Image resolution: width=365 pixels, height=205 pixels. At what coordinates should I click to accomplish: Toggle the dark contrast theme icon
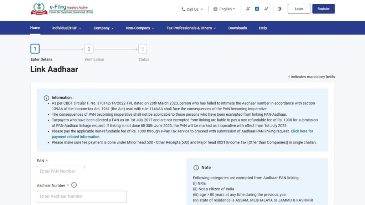coord(279,9)
